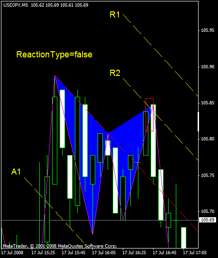Click the current price tag 105.69
The image size is (218, 258).
208,220
